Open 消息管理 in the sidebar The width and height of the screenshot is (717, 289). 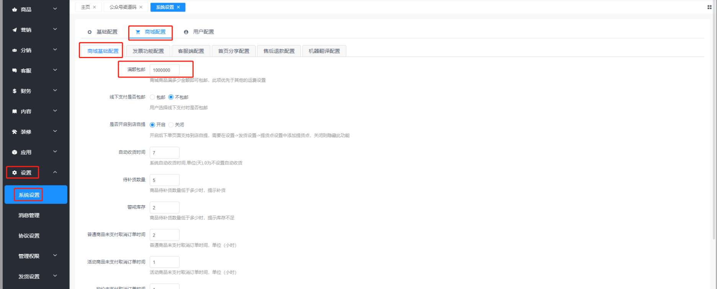[x=29, y=215]
